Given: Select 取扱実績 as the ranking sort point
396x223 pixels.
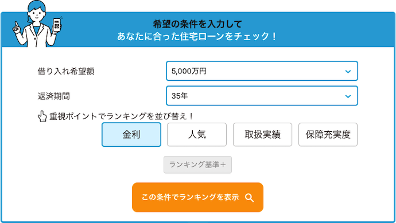Looking at the screenshot, I should tap(262, 135).
